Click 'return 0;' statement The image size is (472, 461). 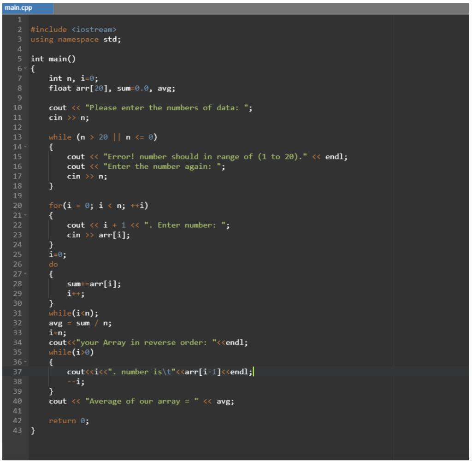(69, 421)
